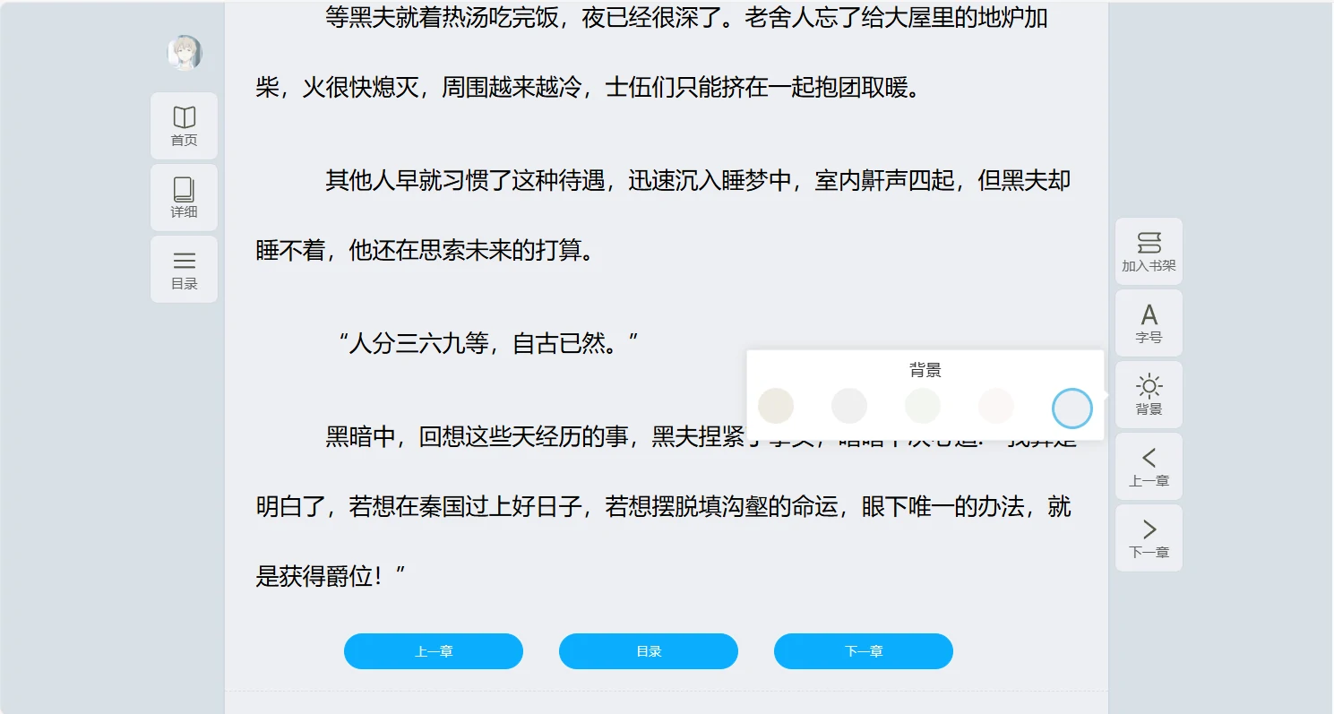Screen dimensions: 1334x714
Task: Click the user avatar at top left
Action: click(x=184, y=52)
